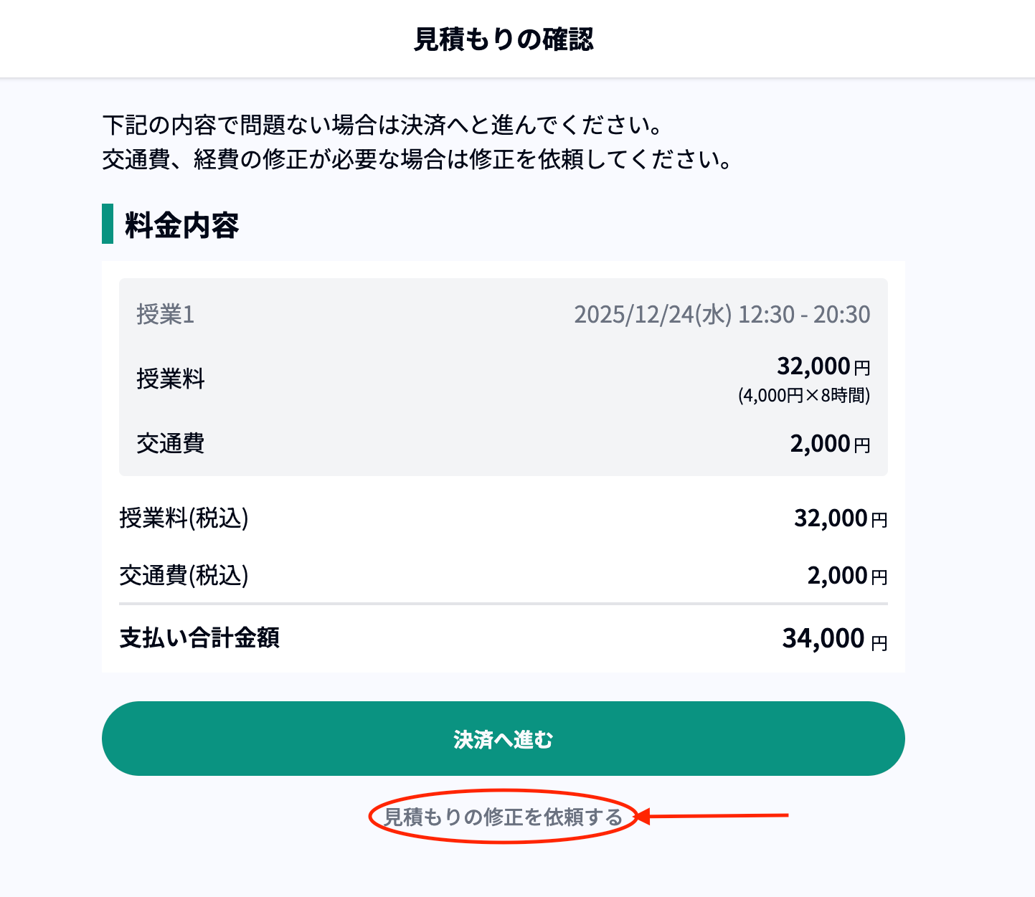Click the 32,000円 amount inside the gray card
Image resolution: width=1035 pixels, height=897 pixels.
[823, 366]
